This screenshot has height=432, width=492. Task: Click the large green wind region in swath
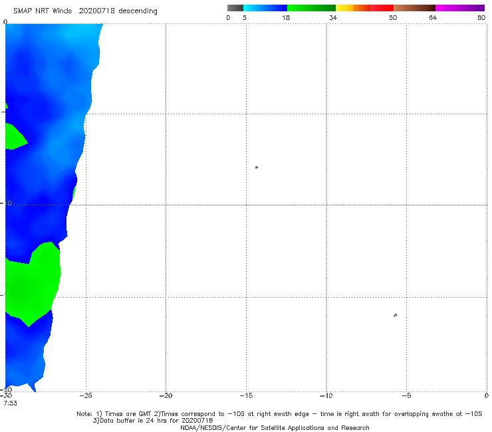(x=33, y=284)
